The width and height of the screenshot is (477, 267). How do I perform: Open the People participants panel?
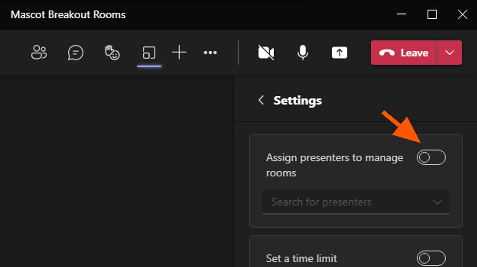(39, 52)
